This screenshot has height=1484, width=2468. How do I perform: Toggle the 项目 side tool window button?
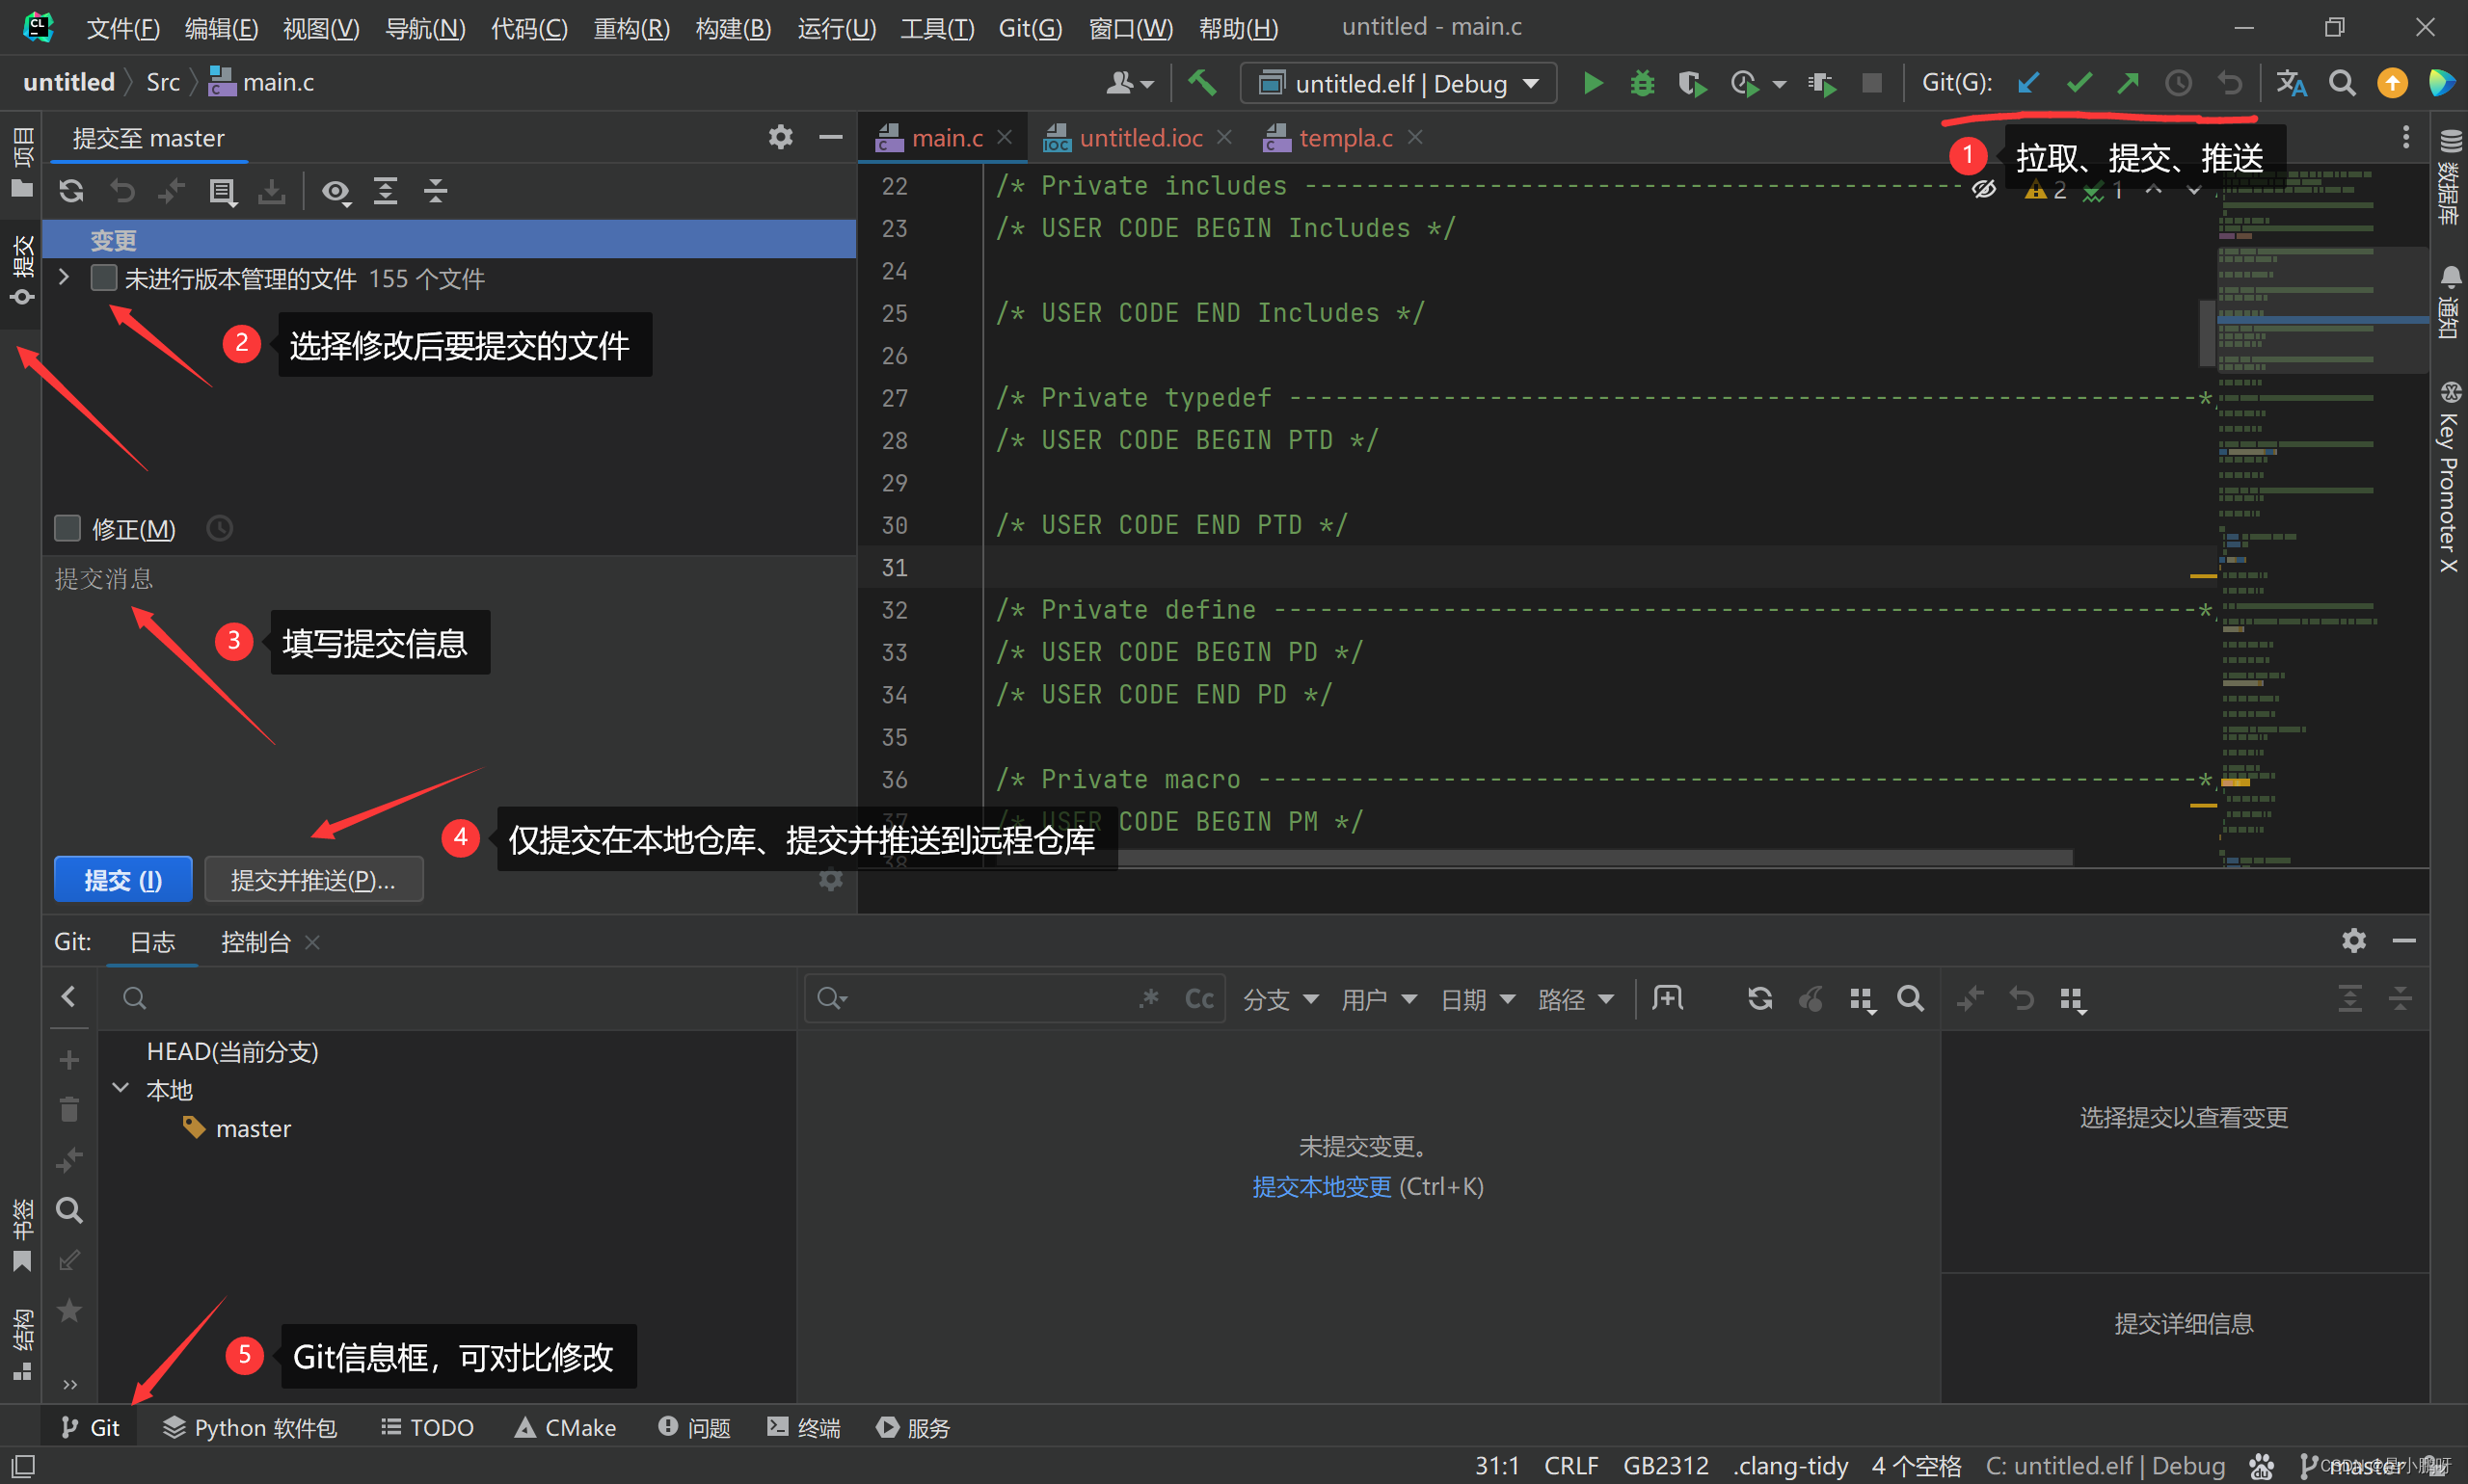click(21, 162)
